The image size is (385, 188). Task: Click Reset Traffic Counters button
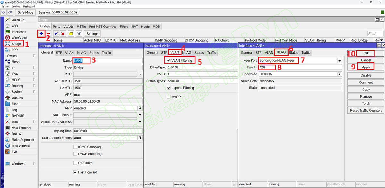pyautogui.click(x=366, y=110)
